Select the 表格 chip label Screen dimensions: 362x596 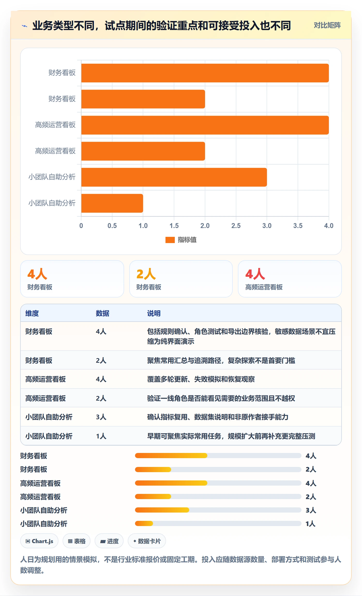(x=80, y=541)
